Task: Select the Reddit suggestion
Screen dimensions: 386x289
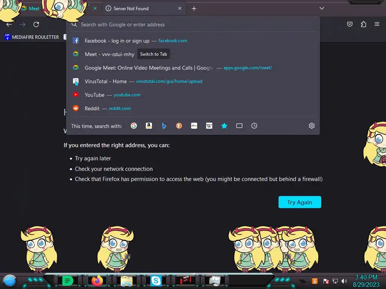Action: pos(193,108)
